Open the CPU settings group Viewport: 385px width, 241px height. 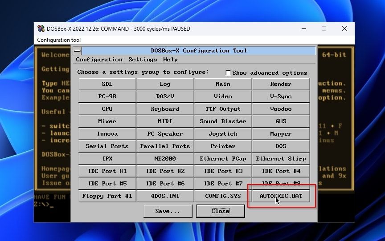(107, 109)
